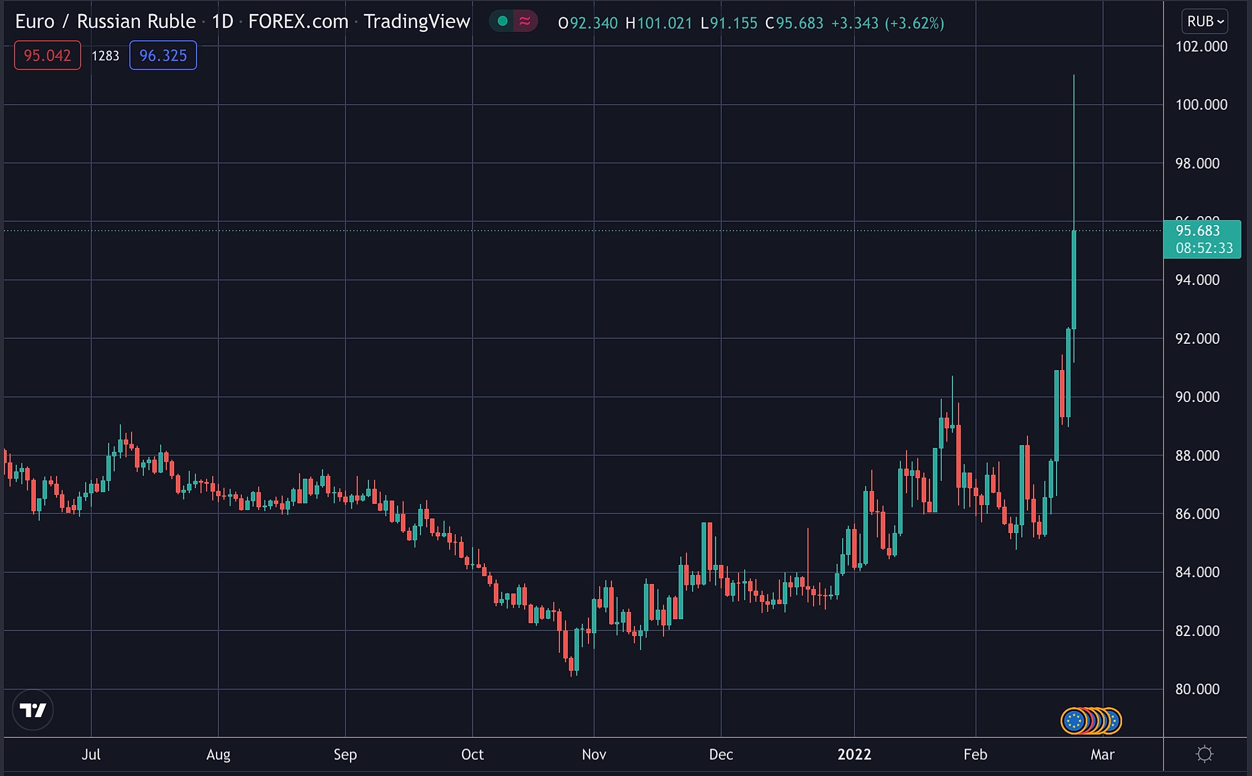Image resolution: width=1252 pixels, height=776 pixels.
Task: Click the Euro / Russian Ruble symbol title
Action: 105,21
